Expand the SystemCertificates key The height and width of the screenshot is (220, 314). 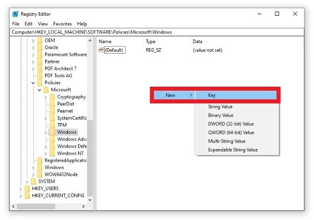tap(46, 119)
